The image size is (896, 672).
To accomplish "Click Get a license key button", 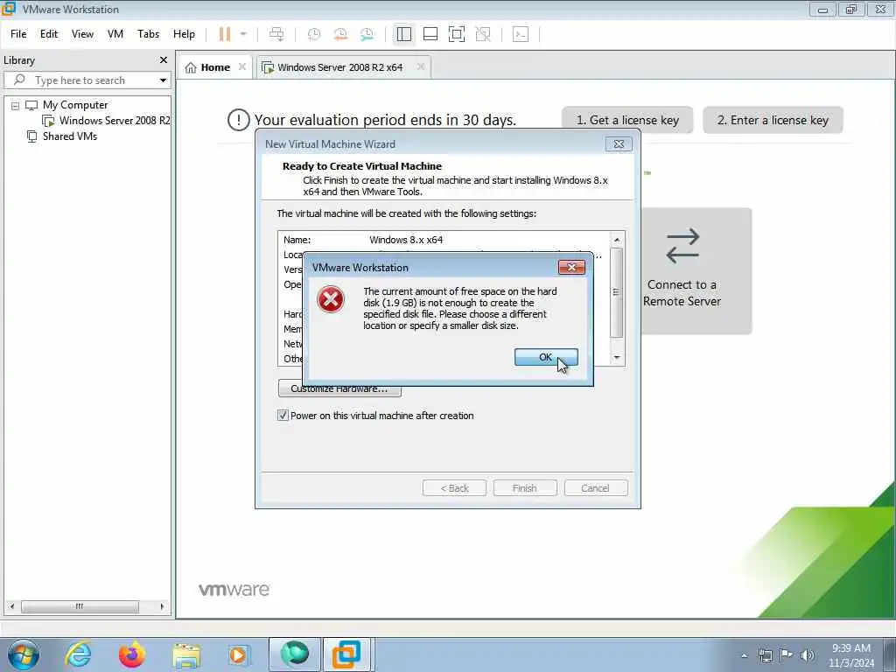I will [627, 120].
